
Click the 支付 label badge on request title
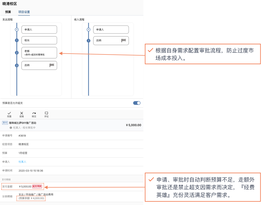(5, 123)
